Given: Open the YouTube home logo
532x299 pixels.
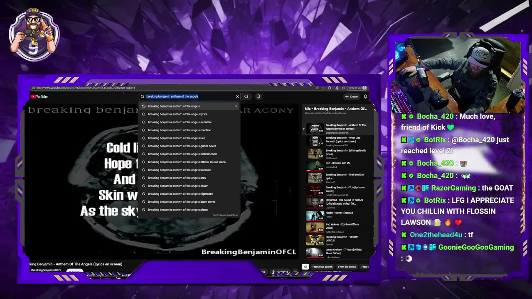Looking at the screenshot, I should (39, 97).
